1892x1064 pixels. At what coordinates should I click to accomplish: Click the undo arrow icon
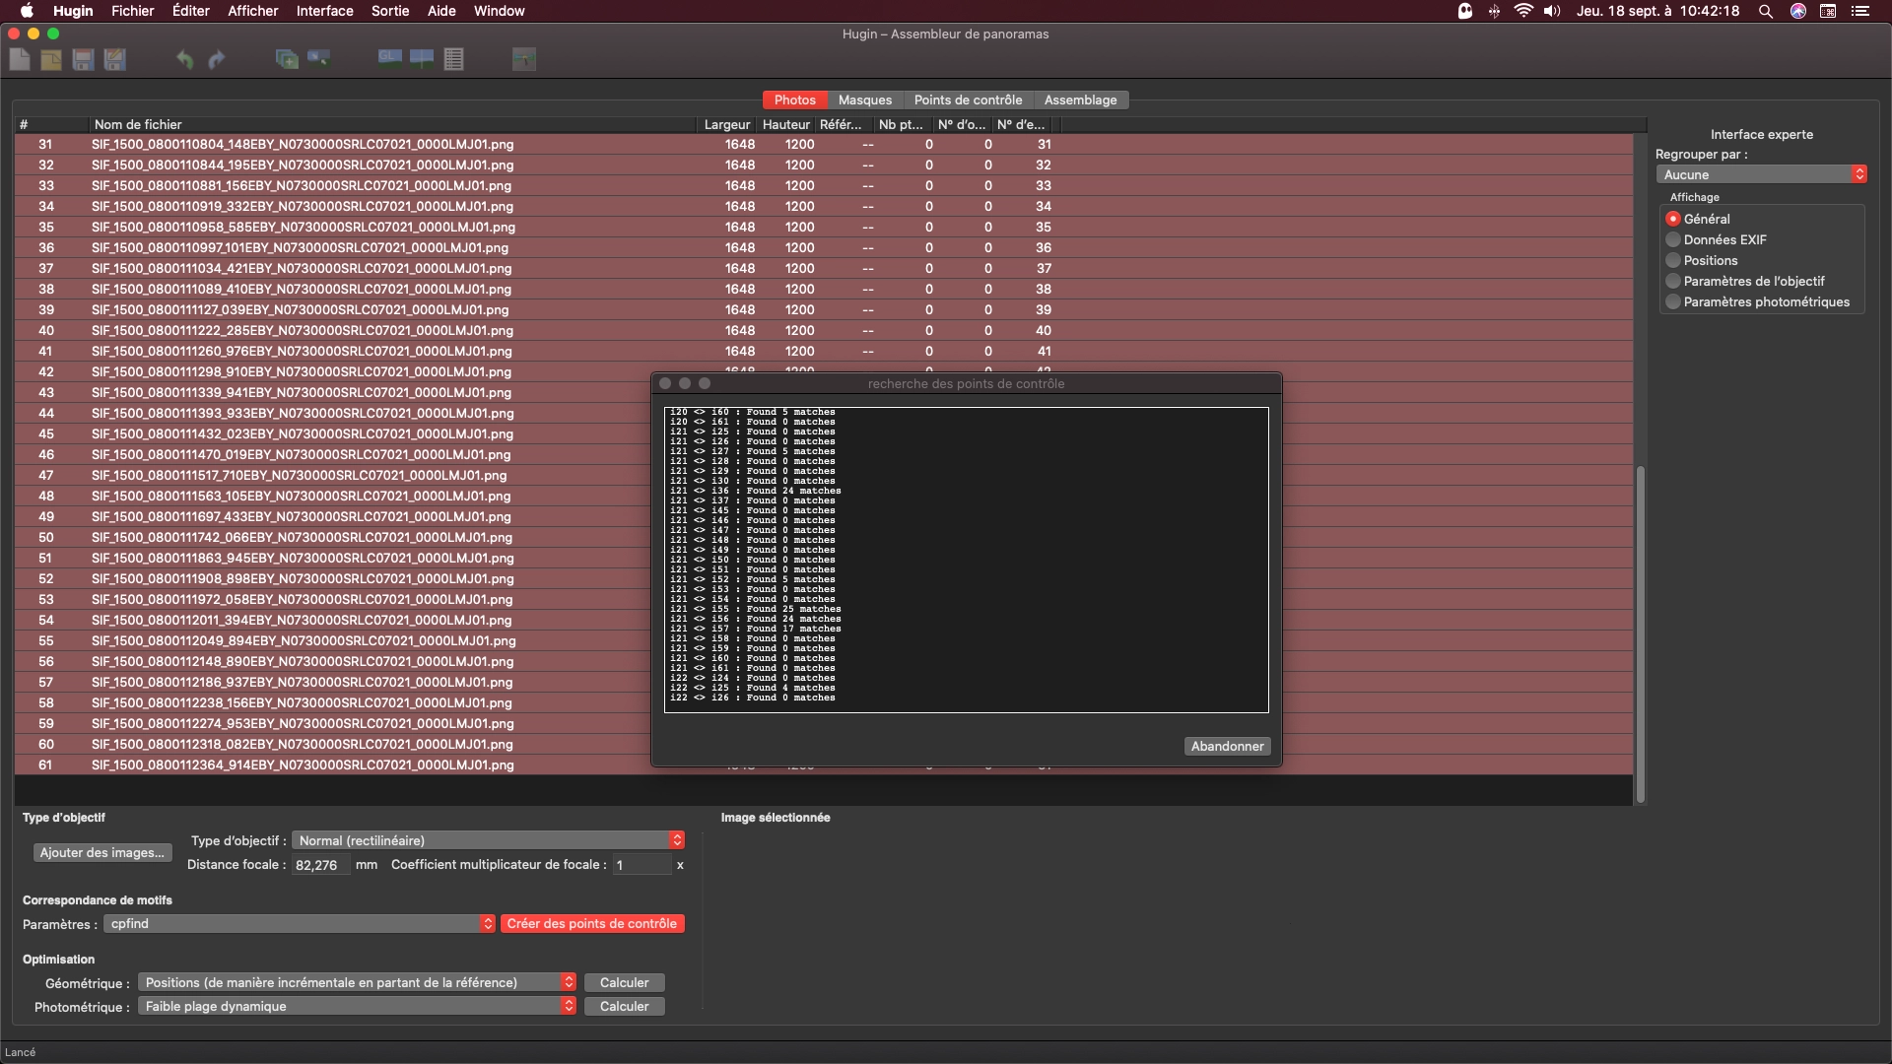(x=184, y=59)
